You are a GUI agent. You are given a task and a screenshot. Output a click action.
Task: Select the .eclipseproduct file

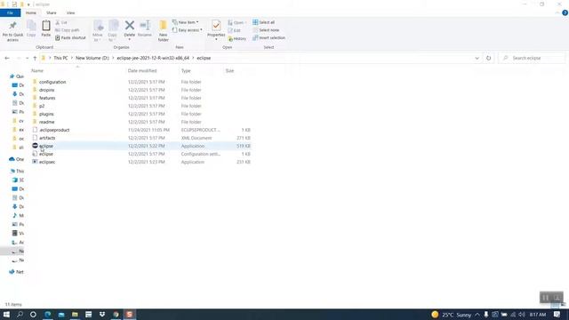click(x=54, y=130)
